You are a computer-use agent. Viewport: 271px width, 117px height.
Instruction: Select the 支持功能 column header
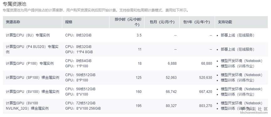pyautogui.click(x=225, y=22)
